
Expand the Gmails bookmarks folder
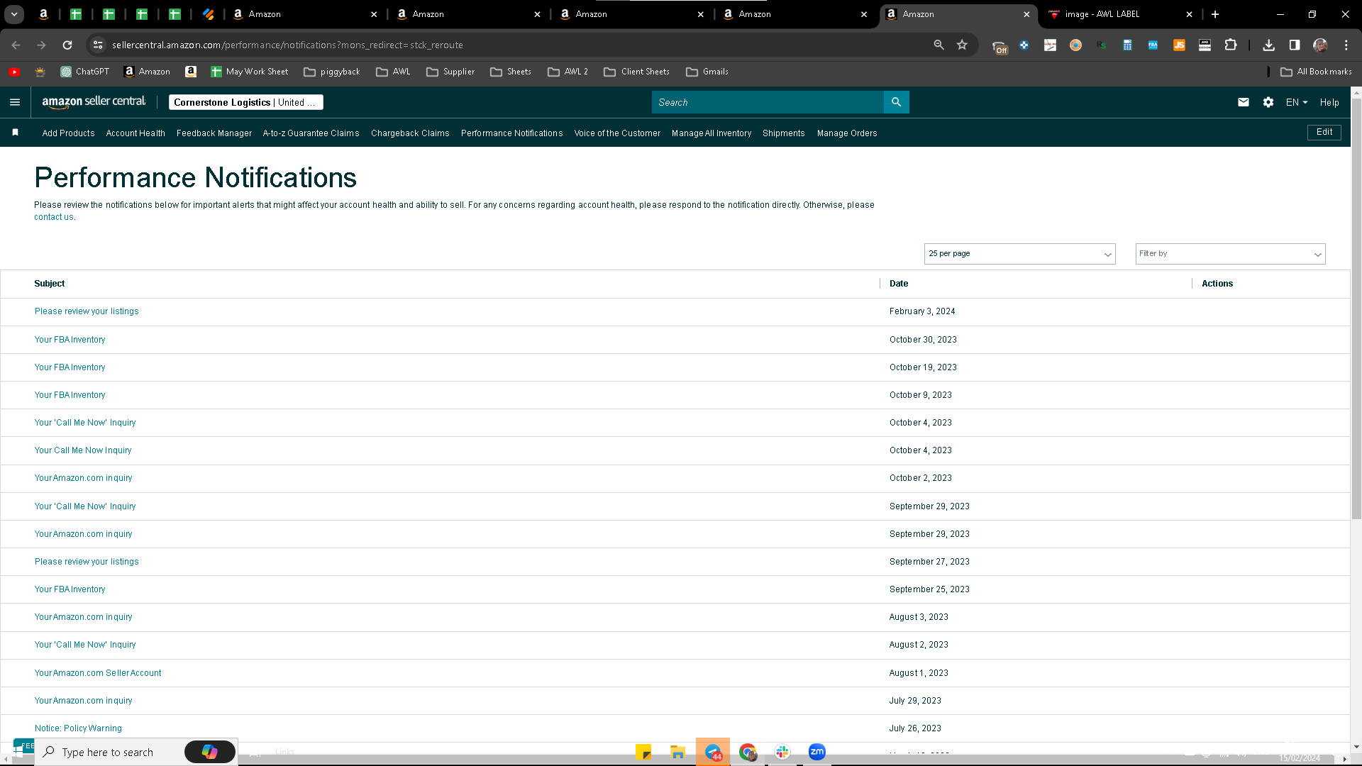707,72
